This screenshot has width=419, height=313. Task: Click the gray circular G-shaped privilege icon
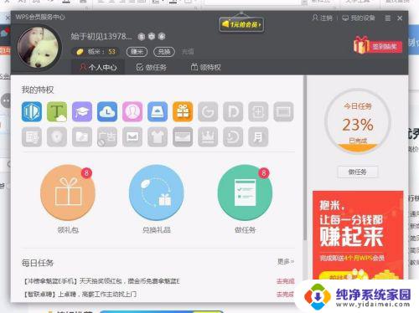point(208,111)
